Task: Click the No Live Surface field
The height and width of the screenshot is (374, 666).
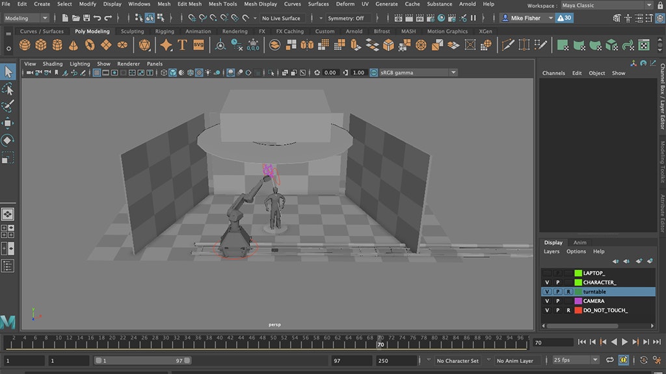Action: pyautogui.click(x=282, y=18)
